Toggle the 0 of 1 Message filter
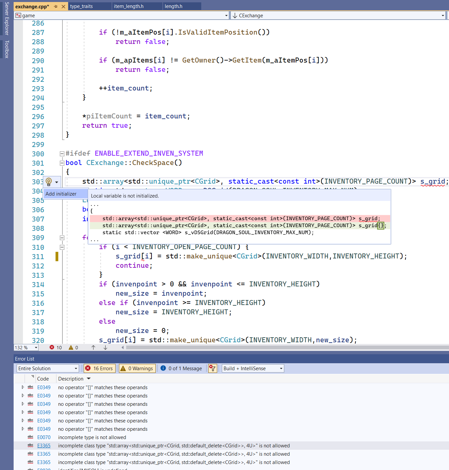The height and width of the screenshot is (470, 449). click(x=181, y=368)
